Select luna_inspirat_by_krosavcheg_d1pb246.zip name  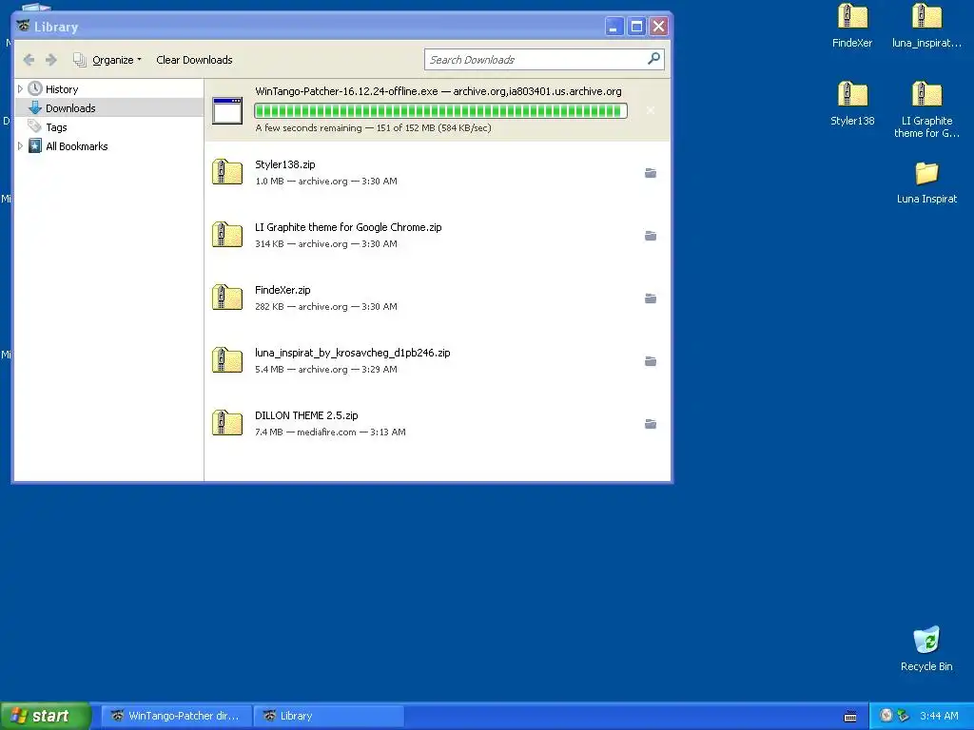coord(352,353)
